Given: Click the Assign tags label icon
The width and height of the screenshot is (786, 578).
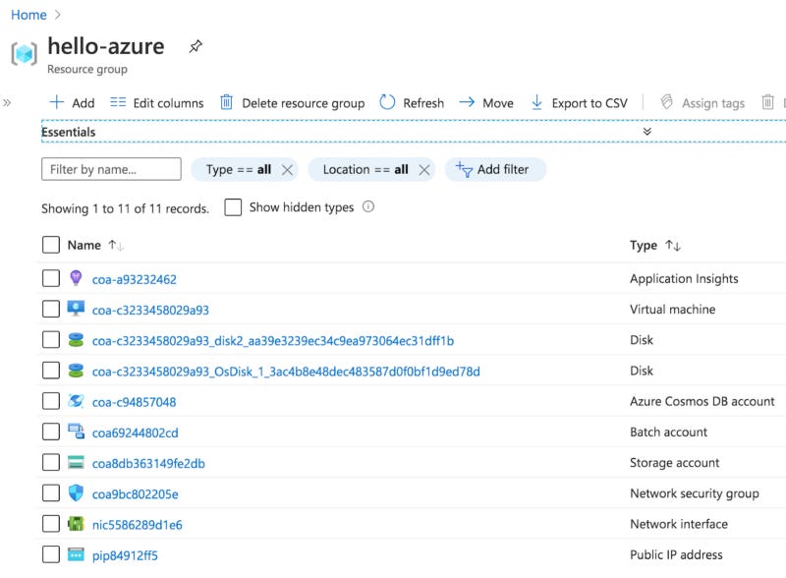Looking at the screenshot, I should 666,102.
